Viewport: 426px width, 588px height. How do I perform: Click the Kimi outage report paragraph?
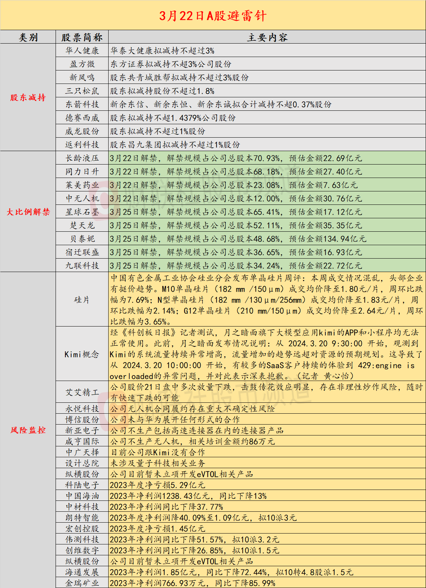click(267, 354)
